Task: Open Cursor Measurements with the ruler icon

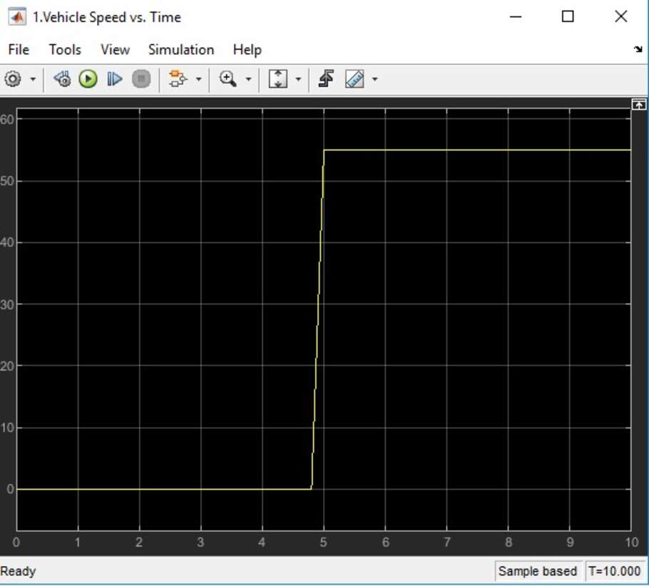Action: coord(354,79)
